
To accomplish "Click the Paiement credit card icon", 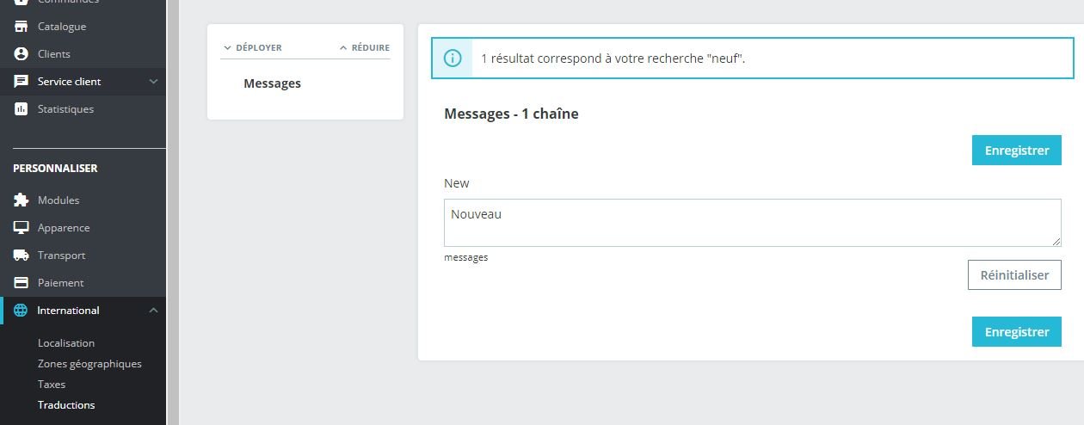I will 22,283.
